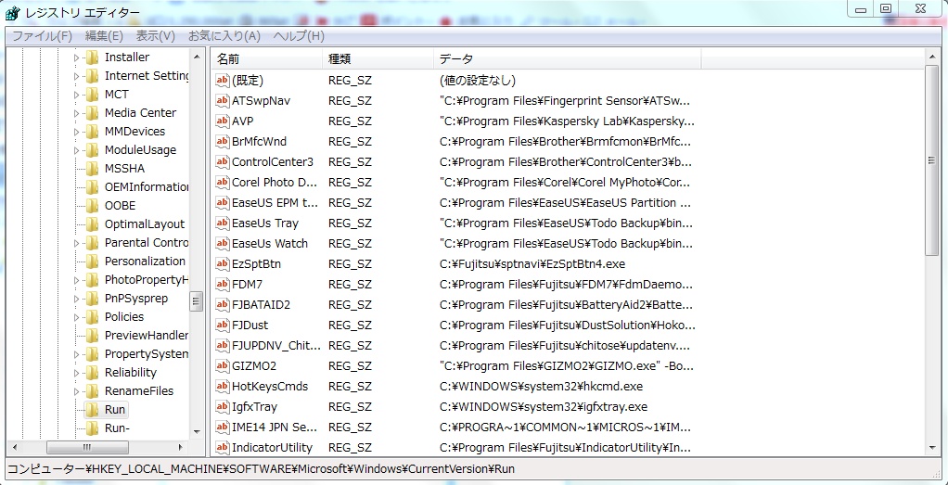Viewport: 948px width, 485px height.
Task: Select the EaseUS EPM t... value
Action: click(275, 203)
